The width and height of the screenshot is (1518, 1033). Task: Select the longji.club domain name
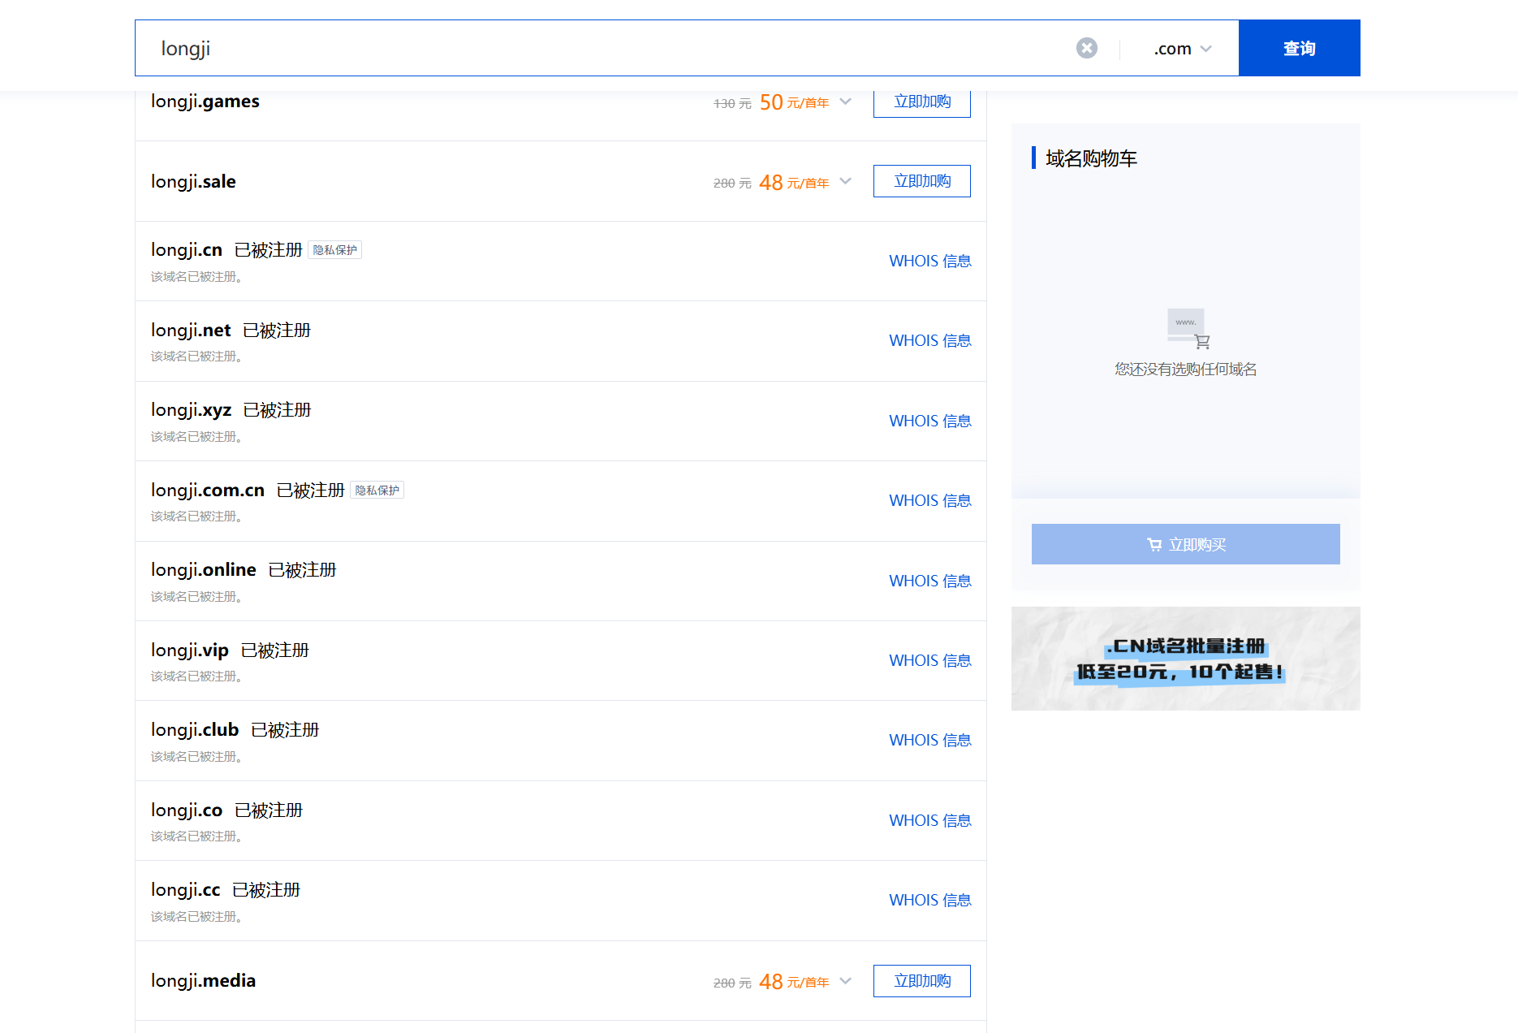pos(195,730)
